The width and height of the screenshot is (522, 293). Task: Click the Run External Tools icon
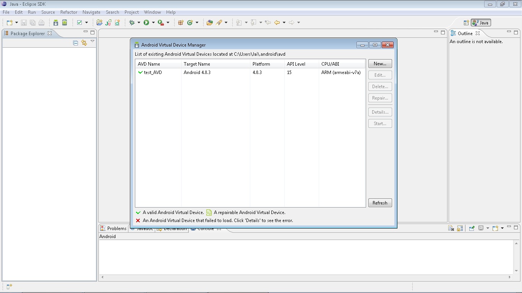point(161,23)
